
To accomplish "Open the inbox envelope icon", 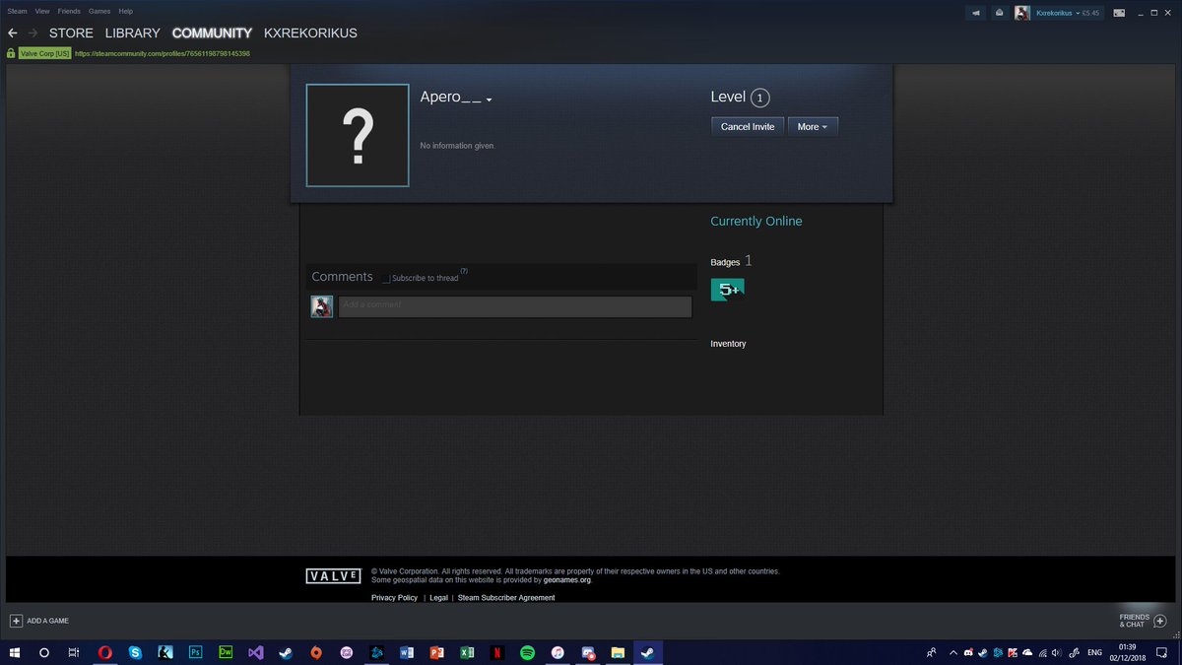I will 999,13.
